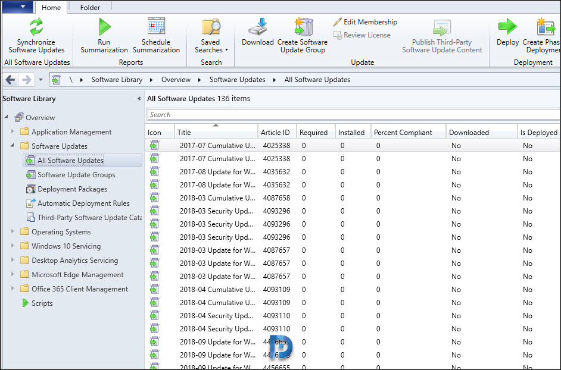Click Application Management folder icon
This screenshot has width=561, height=370.
point(24,131)
